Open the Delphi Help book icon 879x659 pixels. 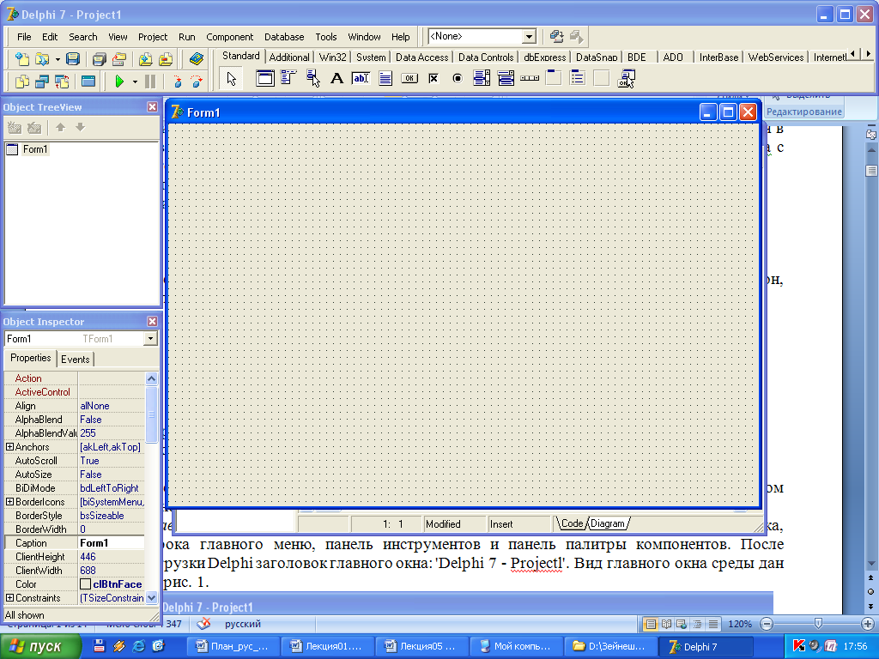[x=197, y=59]
